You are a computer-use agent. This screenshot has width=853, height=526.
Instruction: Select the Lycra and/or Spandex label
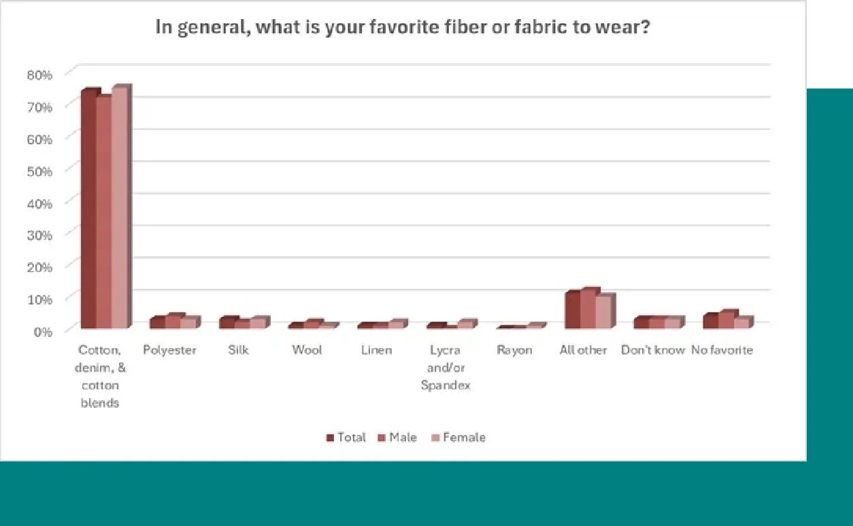pyautogui.click(x=445, y=368)
